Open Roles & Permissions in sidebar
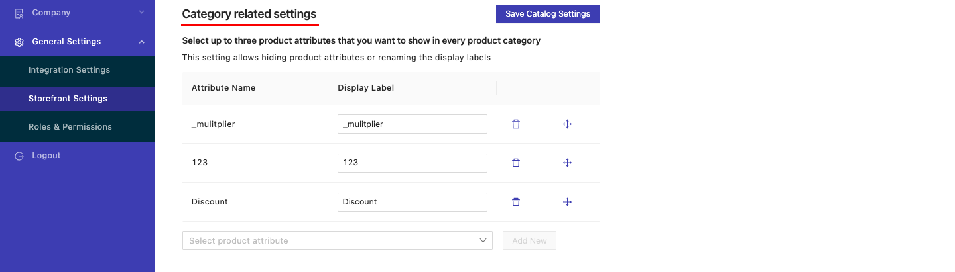The width and height of the screenshot is (955, 272). point(70,127)
